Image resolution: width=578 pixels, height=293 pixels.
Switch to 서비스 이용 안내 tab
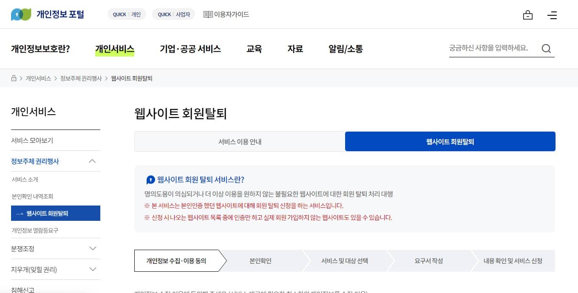(240, 142)
